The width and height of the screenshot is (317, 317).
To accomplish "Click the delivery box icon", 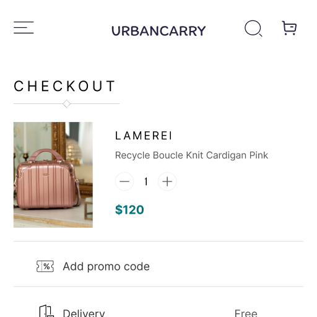I will click(x=46, y=311).
